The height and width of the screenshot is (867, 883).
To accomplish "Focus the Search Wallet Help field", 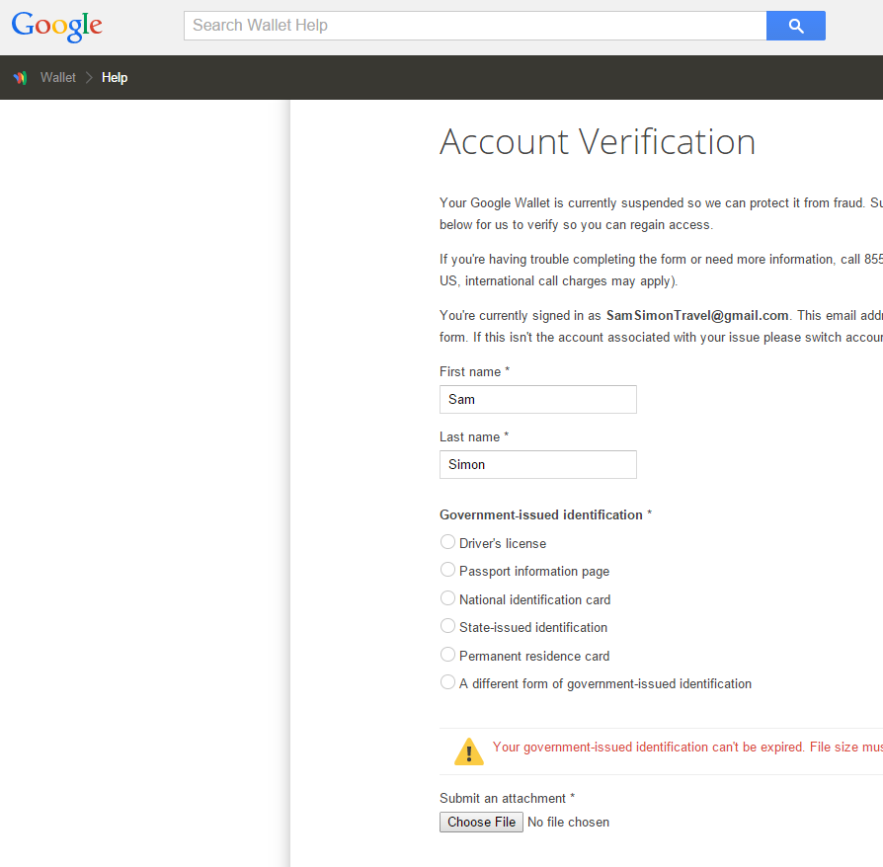I will [475, 26].
